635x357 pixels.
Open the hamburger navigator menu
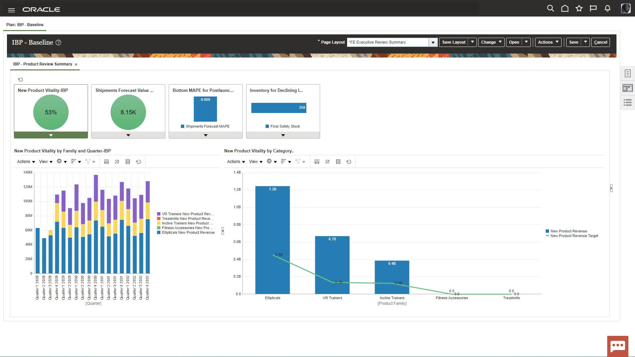click(11, 10)
